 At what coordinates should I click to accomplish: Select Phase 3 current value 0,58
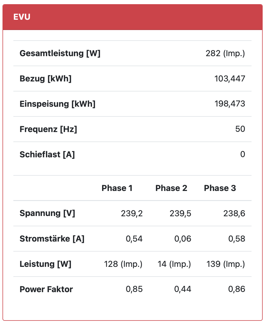237,239
